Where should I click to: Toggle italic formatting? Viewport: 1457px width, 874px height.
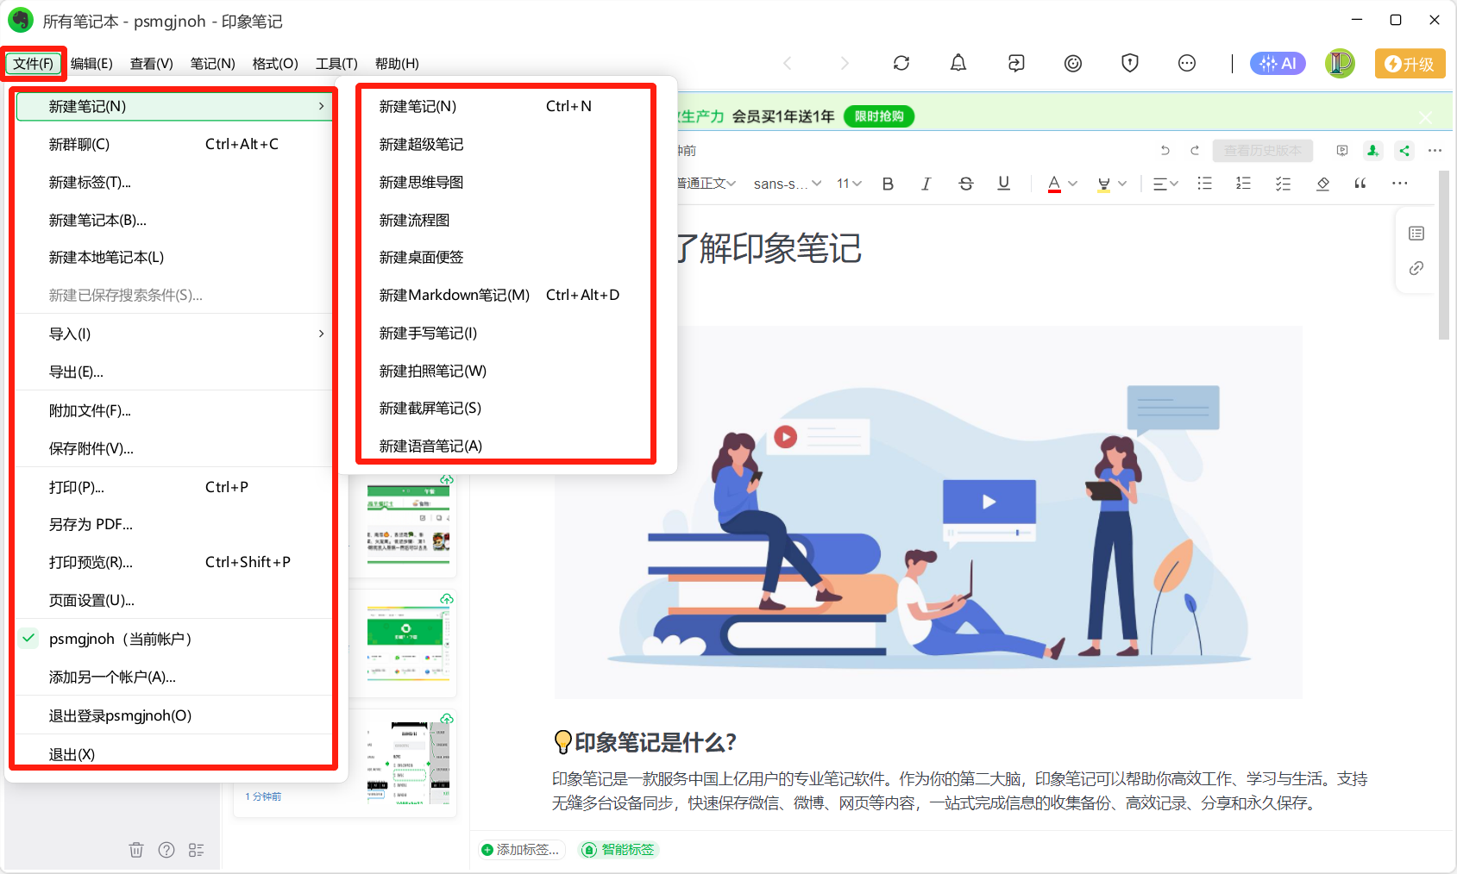click(x=926, y=184)
